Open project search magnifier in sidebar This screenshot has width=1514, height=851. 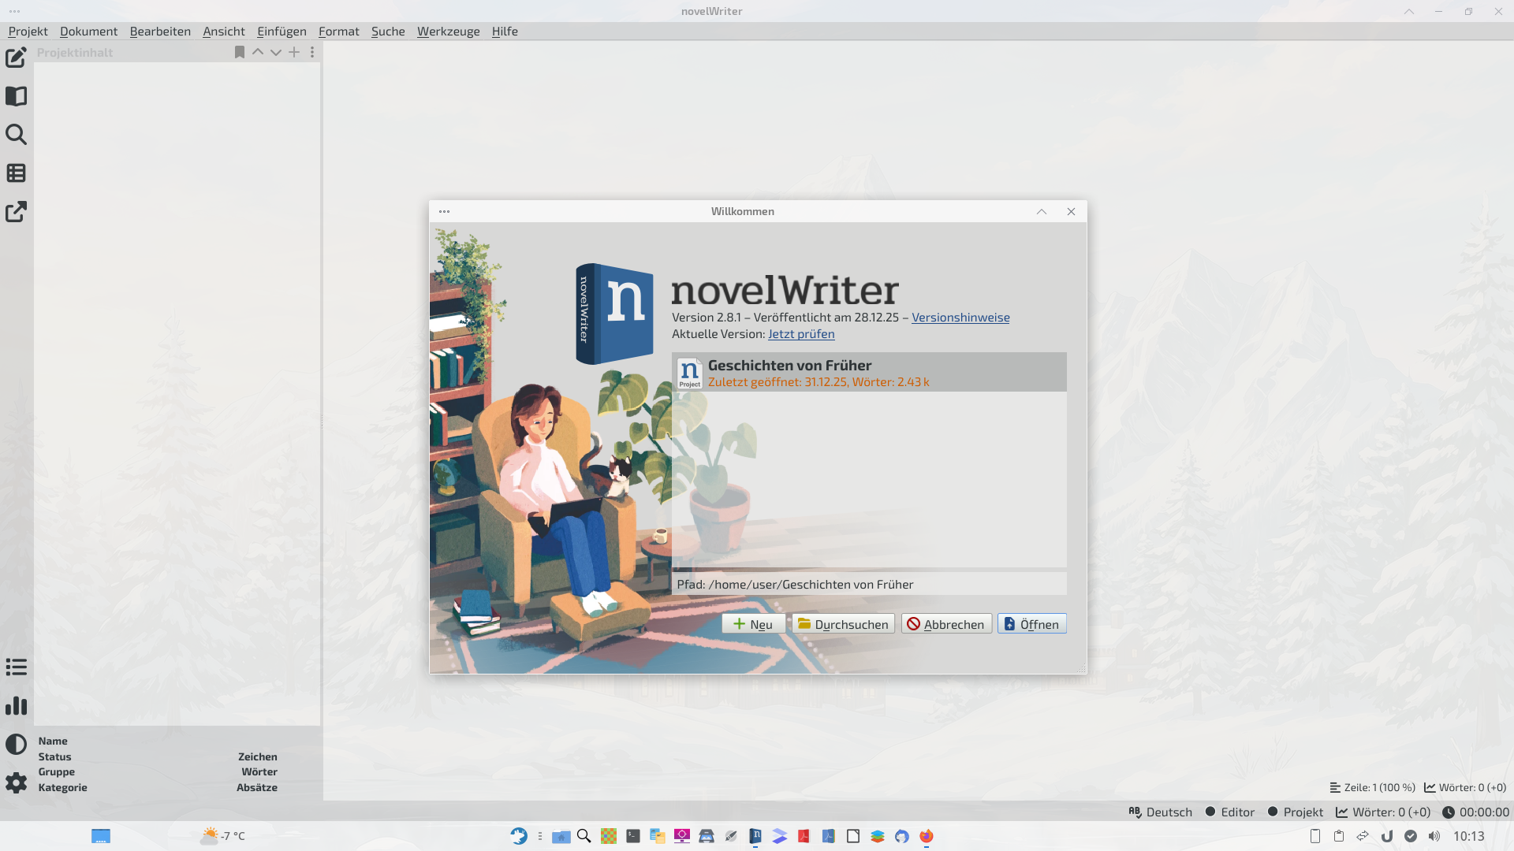[x=16, y=135]
